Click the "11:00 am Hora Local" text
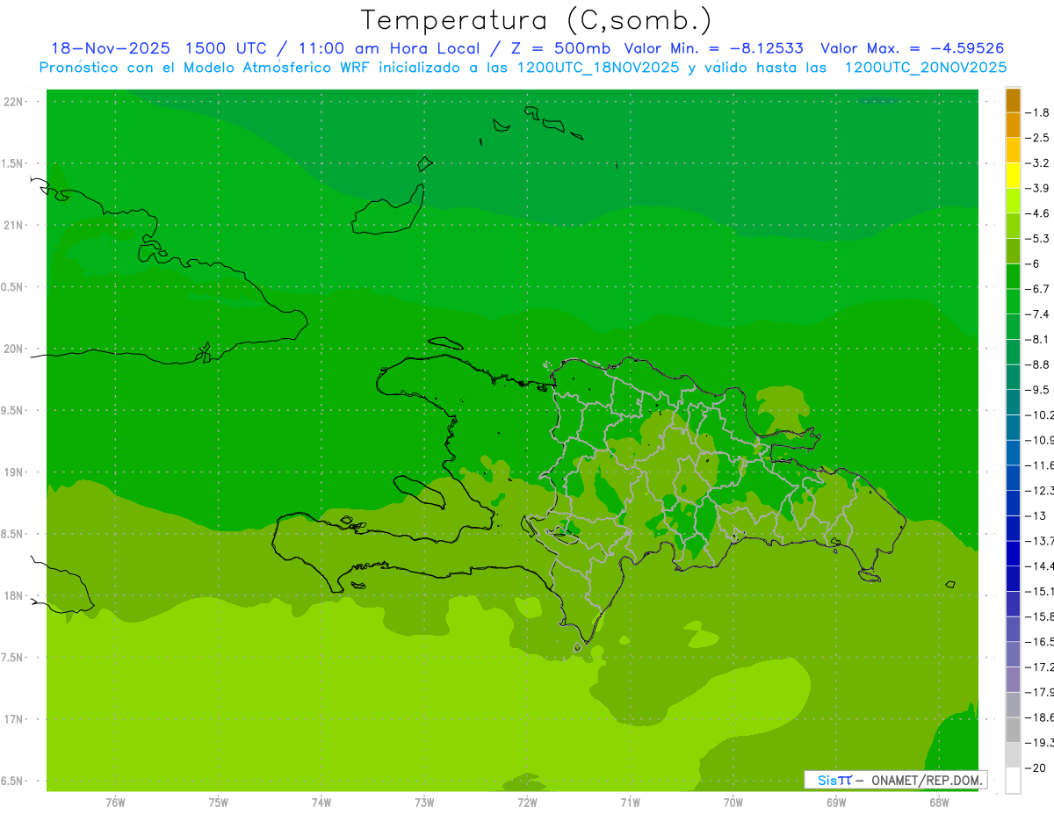This screenshot has height=814, width=1054. [387, 48]
